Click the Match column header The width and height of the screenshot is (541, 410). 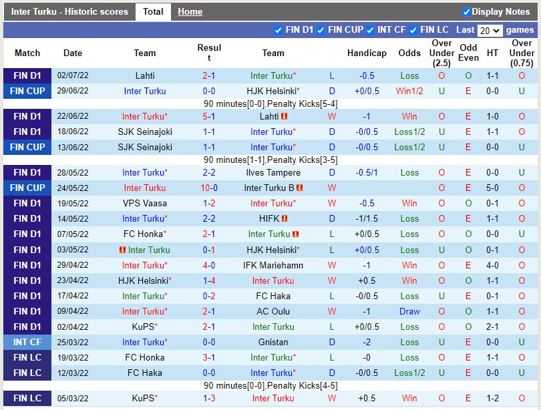(27, 53)
